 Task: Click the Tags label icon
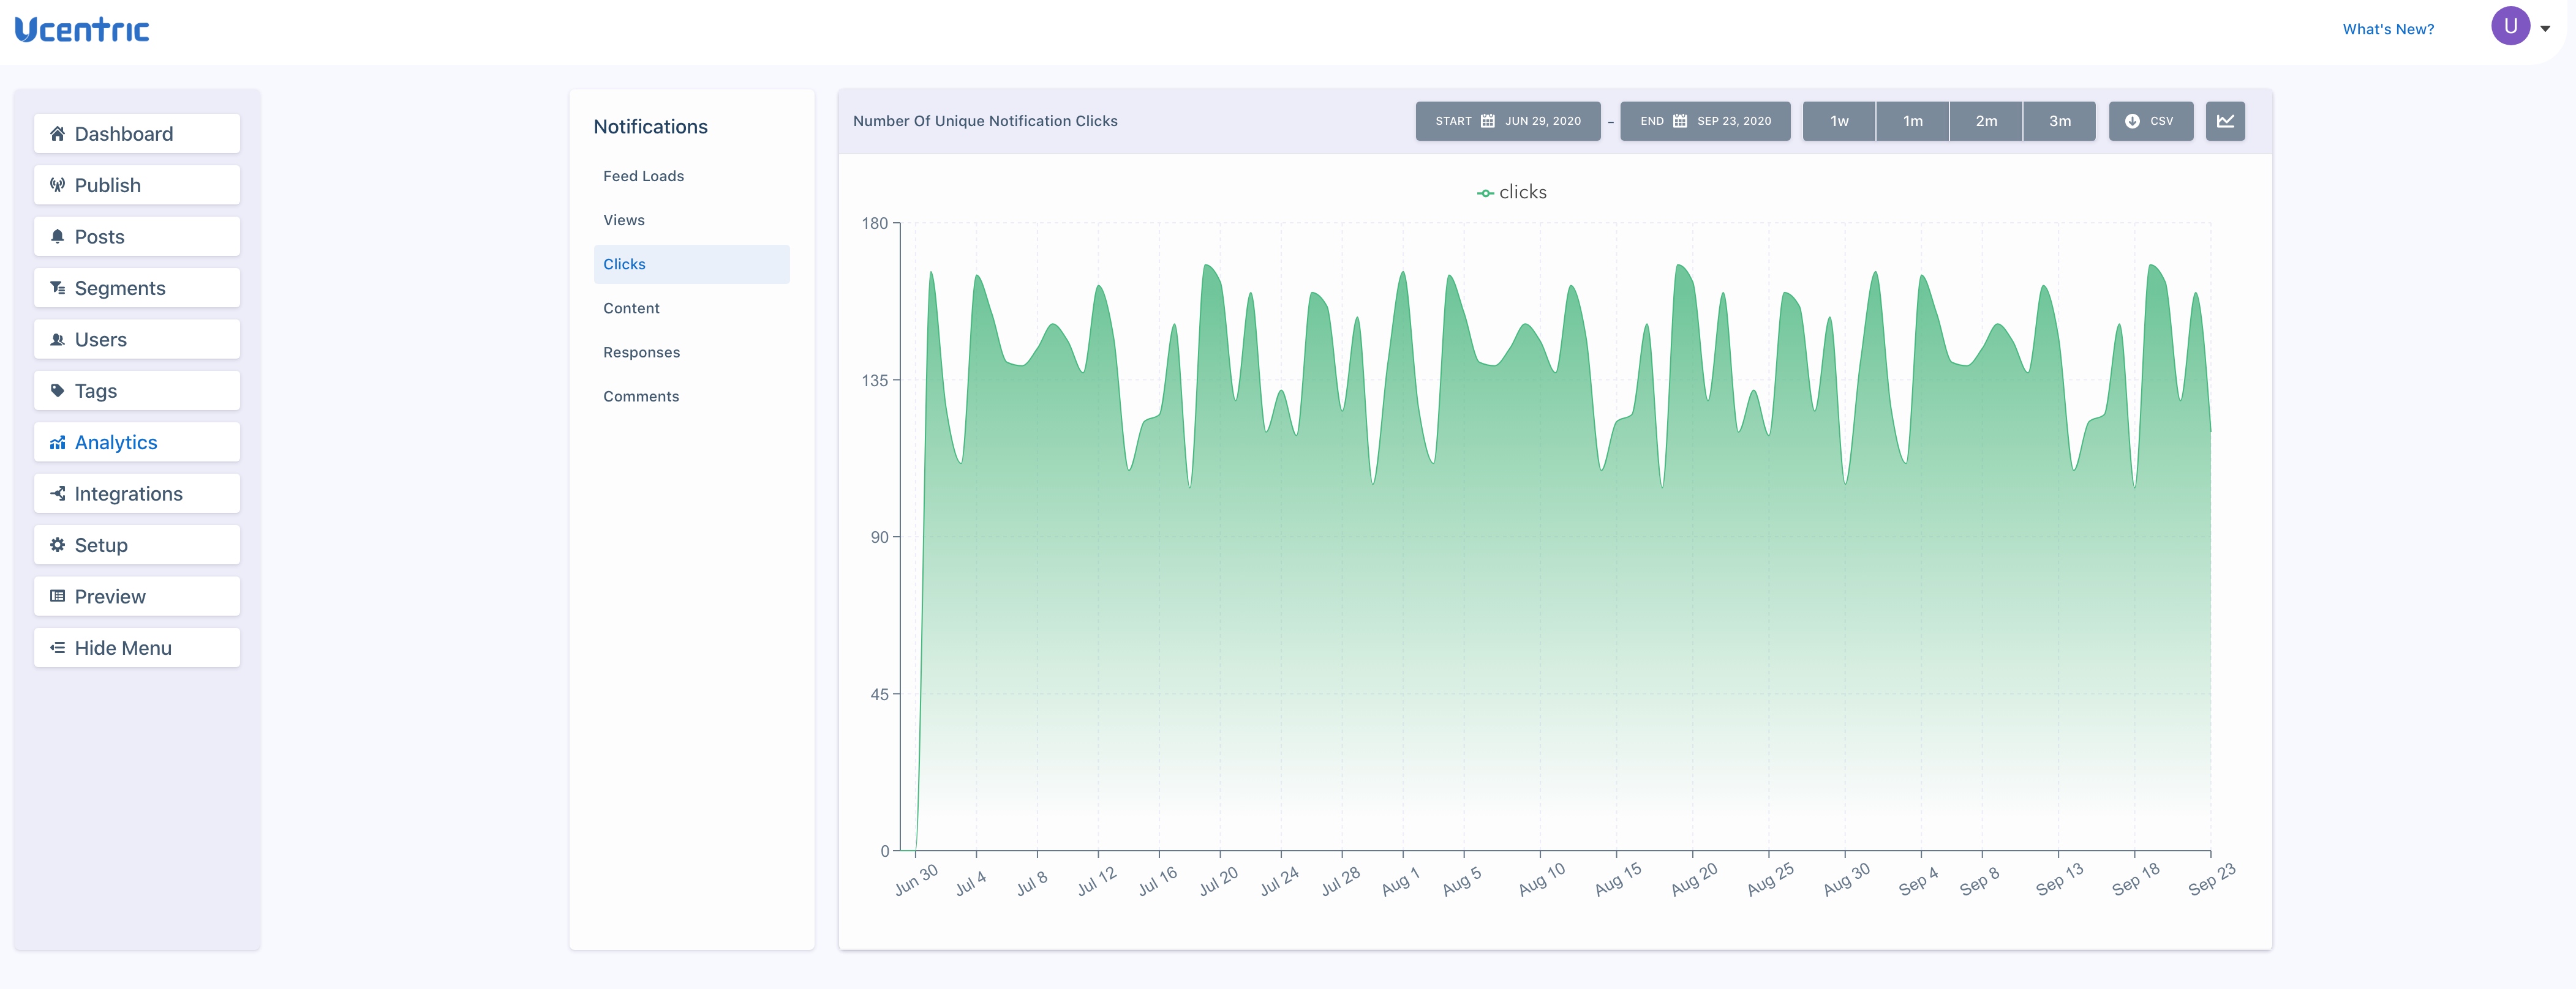pos(57,390)
